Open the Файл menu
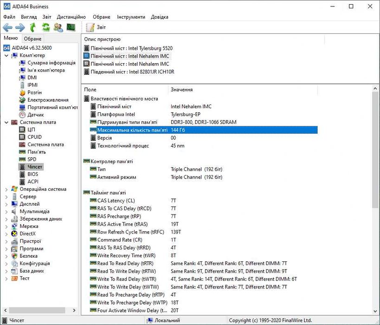This screenshot has width=380, height=325. [9, 17]
